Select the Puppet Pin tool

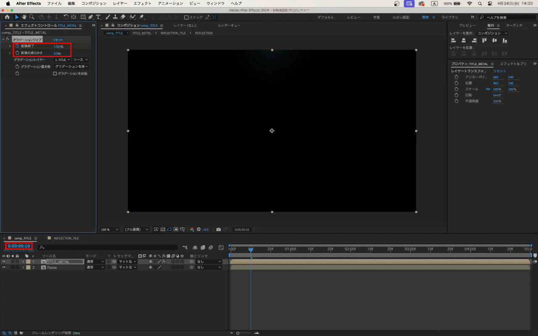[x=142, y=17]
